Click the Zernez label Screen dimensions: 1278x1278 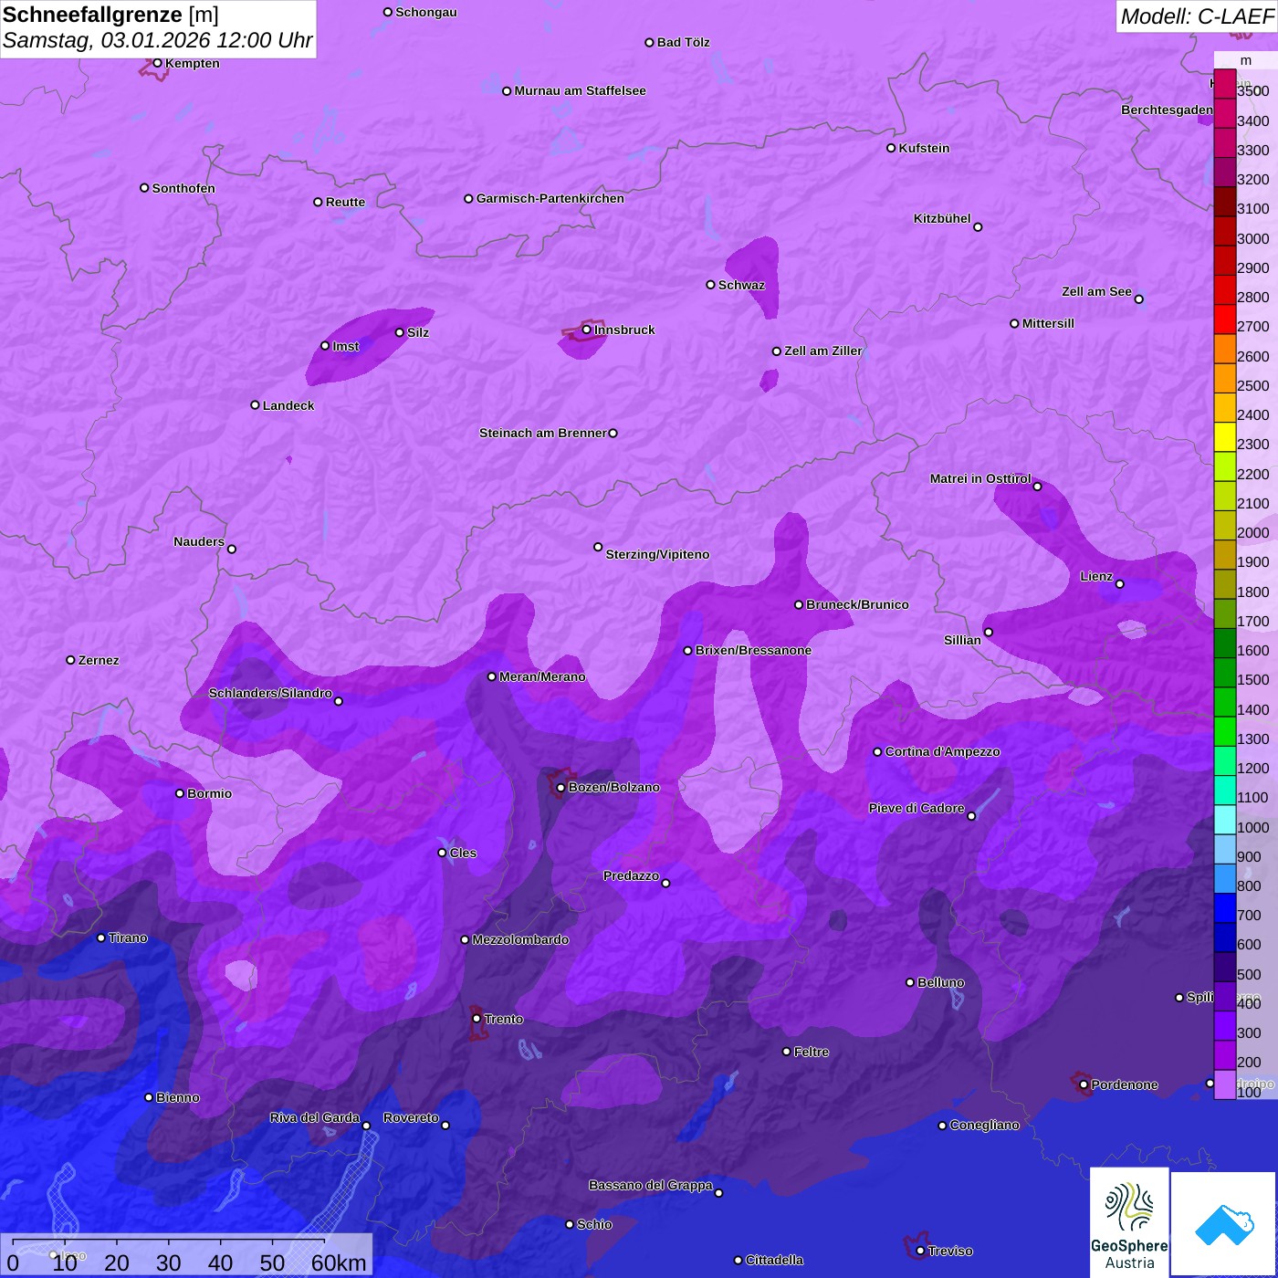pos(99,660)
